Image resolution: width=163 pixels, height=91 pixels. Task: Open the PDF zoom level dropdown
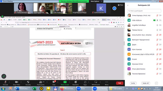tap(64, 26)
